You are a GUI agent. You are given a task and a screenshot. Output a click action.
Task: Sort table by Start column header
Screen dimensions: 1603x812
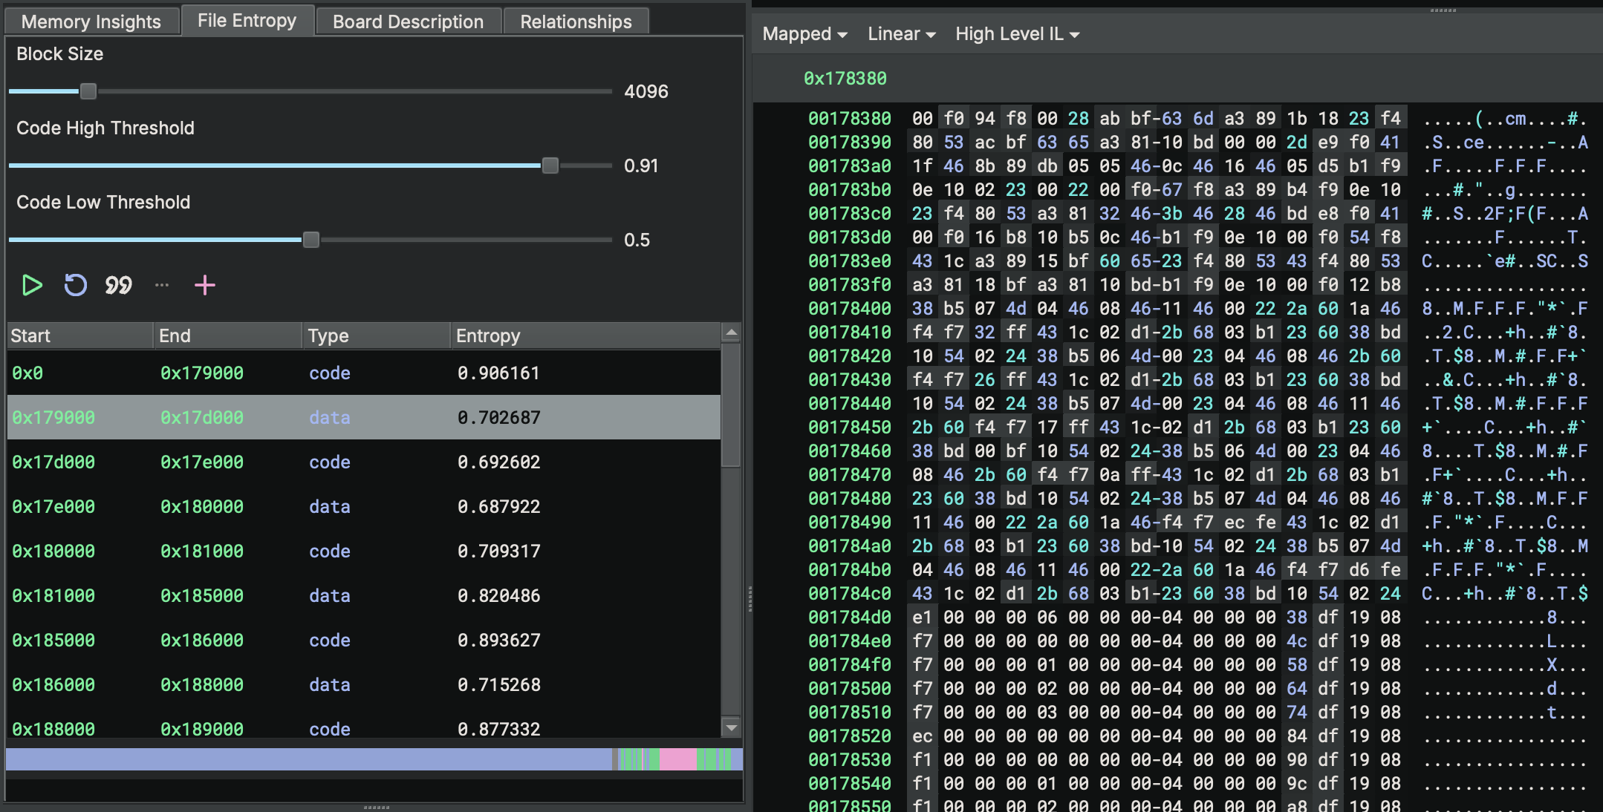(x=80, y=335)
